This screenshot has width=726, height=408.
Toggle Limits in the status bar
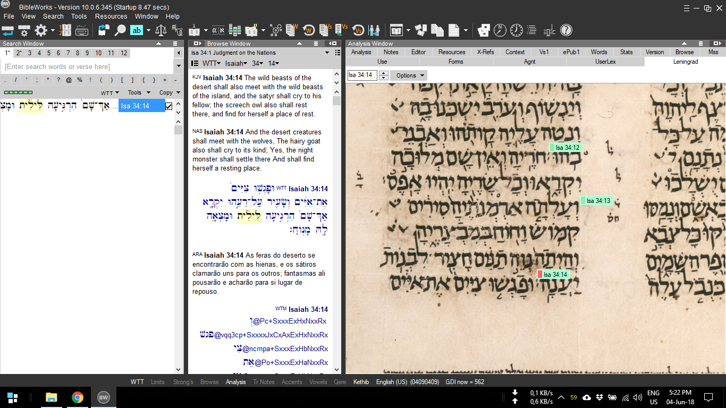click(158, 382)
